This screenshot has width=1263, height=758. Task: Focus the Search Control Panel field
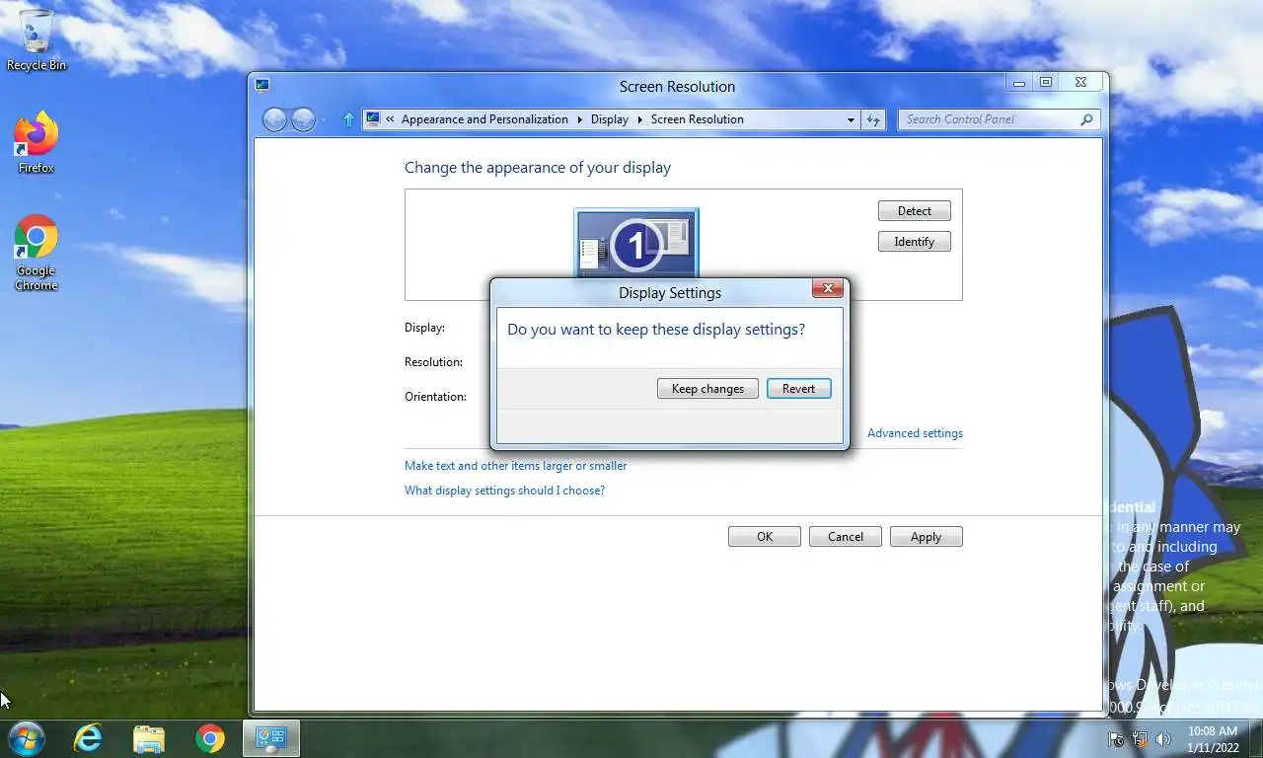point(999,119)
